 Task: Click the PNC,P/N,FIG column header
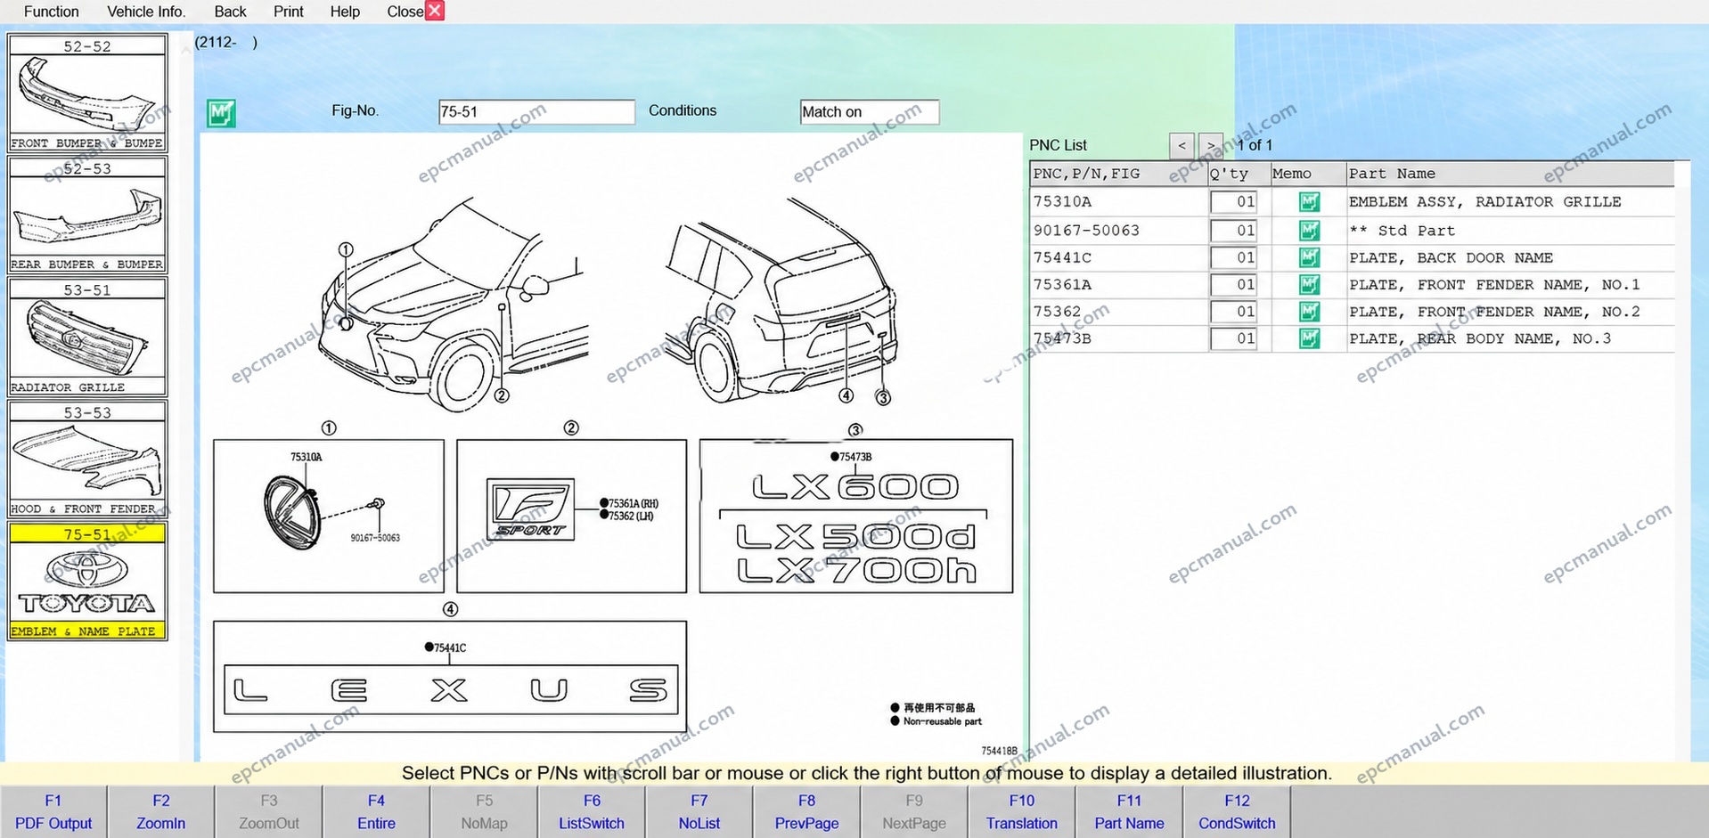1119,174
